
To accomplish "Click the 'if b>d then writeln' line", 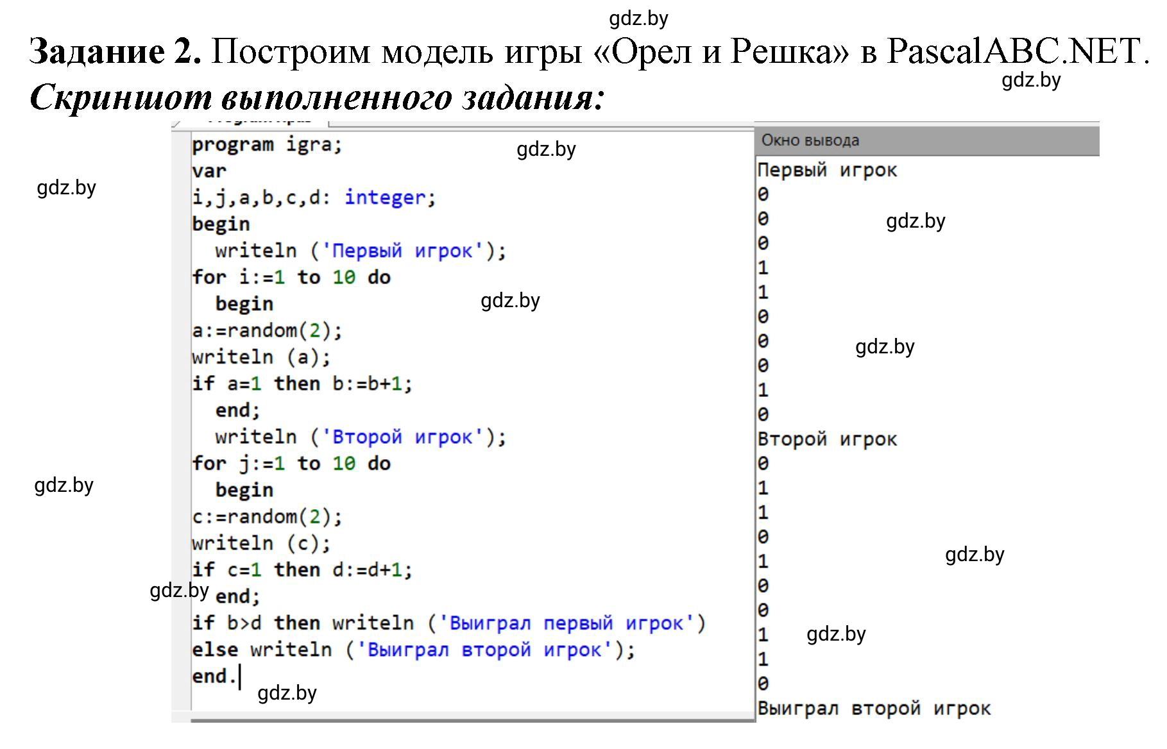I will pos(448,623).
